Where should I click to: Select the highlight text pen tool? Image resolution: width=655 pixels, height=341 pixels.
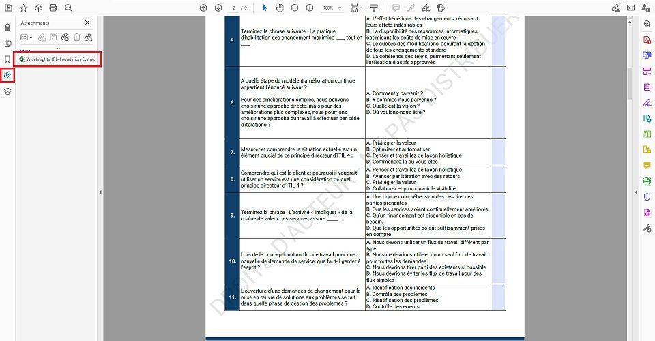pyautogui.click(x=411, y=8)
